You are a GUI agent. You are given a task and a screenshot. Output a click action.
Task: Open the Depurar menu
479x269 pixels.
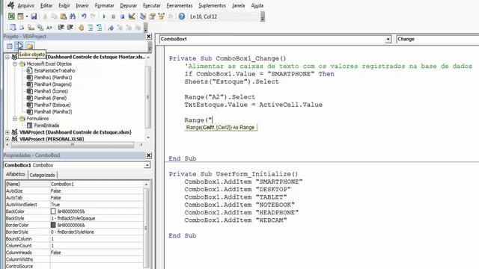[128, 5]
